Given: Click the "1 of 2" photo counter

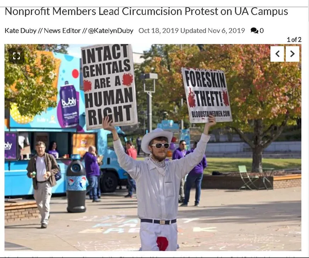Looking at the screenshot, I should (294, 40).
